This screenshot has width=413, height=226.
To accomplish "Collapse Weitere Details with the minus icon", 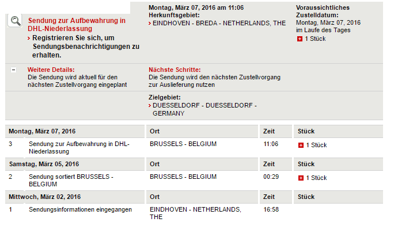I will click(x=13, y=70).
